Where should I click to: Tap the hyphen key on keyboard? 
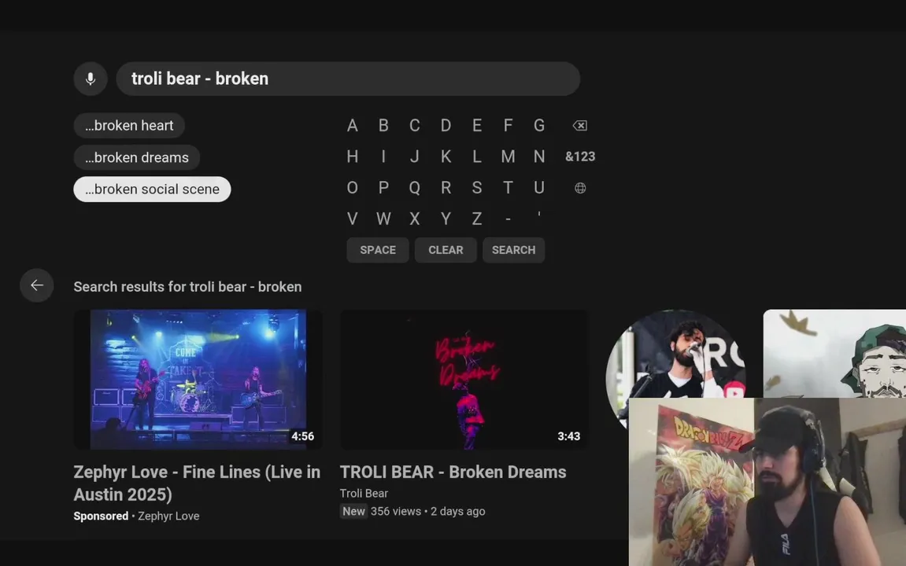[x=508, y=219]
